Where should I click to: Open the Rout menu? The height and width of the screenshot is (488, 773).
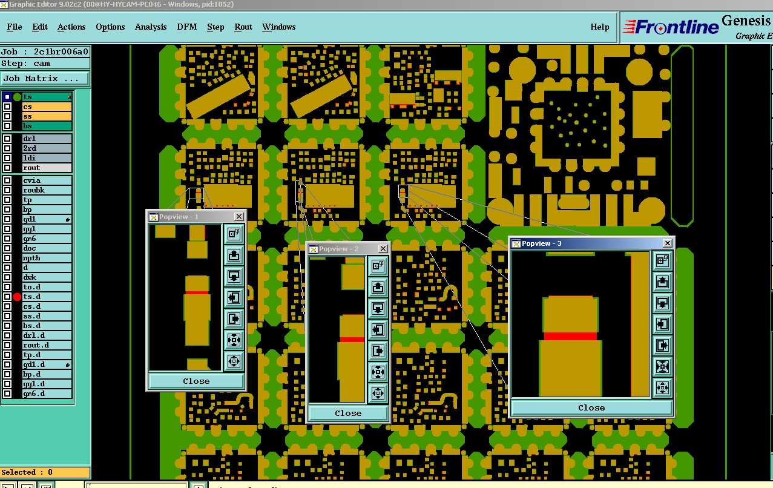coord(243,27)
